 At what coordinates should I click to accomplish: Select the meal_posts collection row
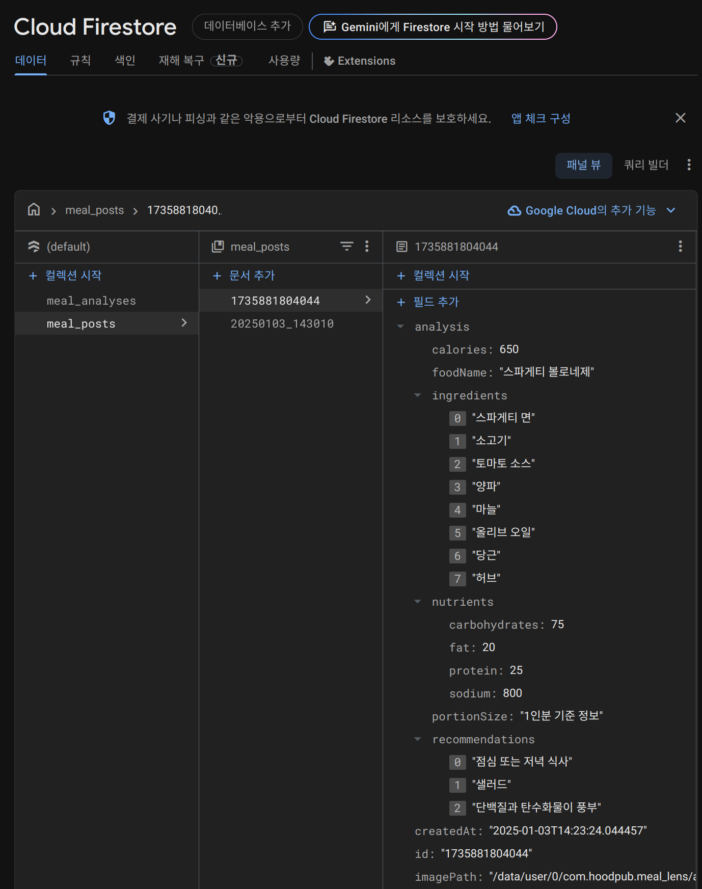107,324
